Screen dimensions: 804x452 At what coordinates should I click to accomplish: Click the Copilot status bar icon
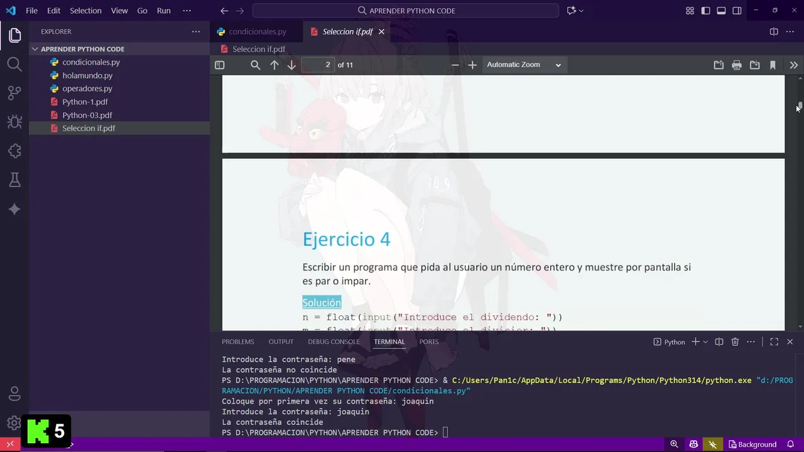[693, 444]
